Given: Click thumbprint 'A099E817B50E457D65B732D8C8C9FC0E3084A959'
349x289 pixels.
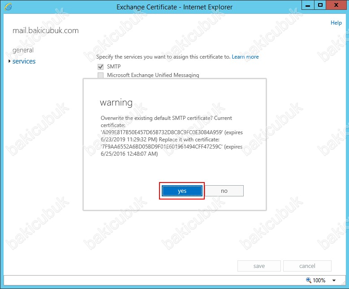Looking at the screenshot, I should coord(162,132).
